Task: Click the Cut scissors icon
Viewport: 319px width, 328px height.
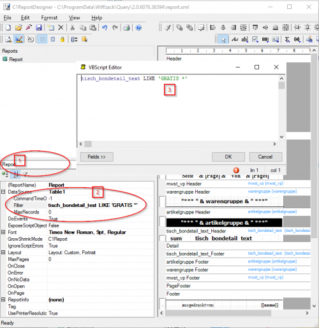Action: 72,27
